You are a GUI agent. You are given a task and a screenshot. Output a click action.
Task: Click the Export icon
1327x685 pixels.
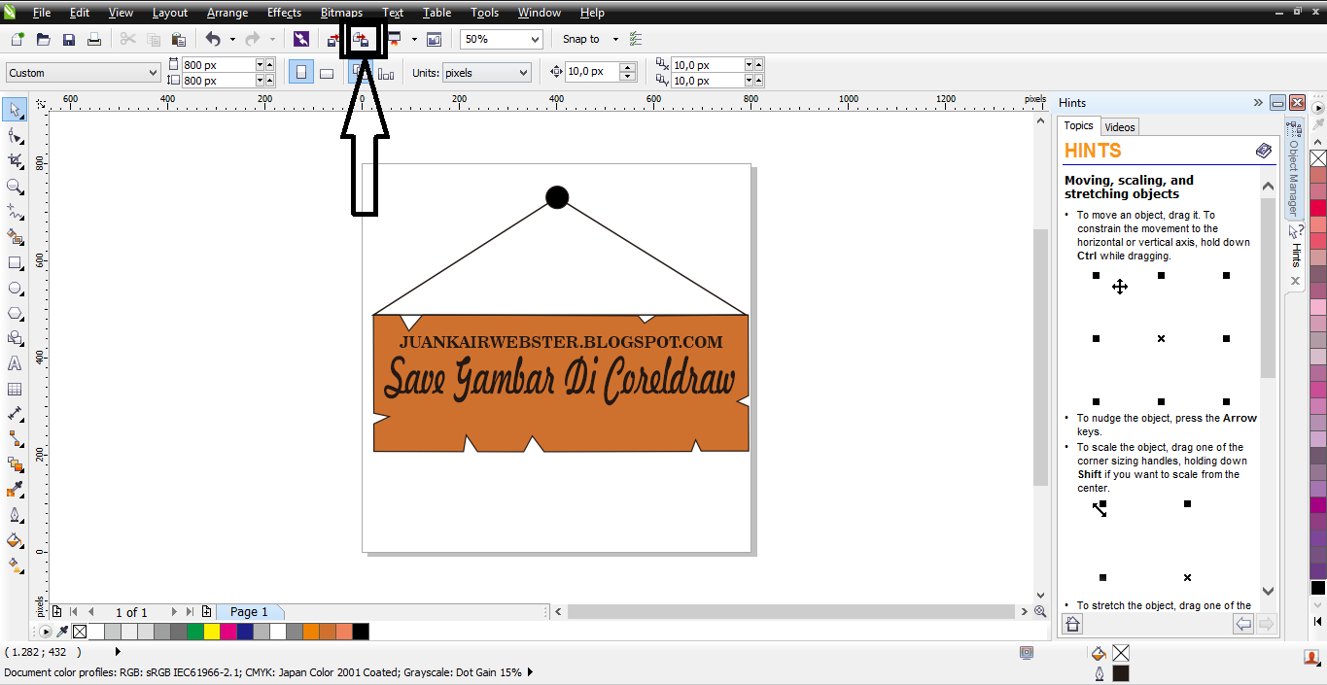[x=361, y=39]
